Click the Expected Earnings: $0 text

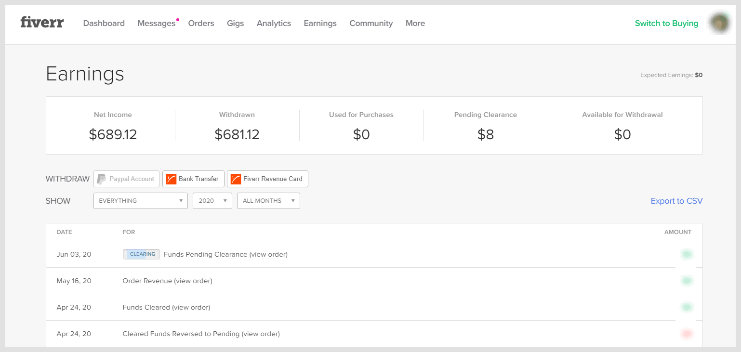click(x=671, y=75)
